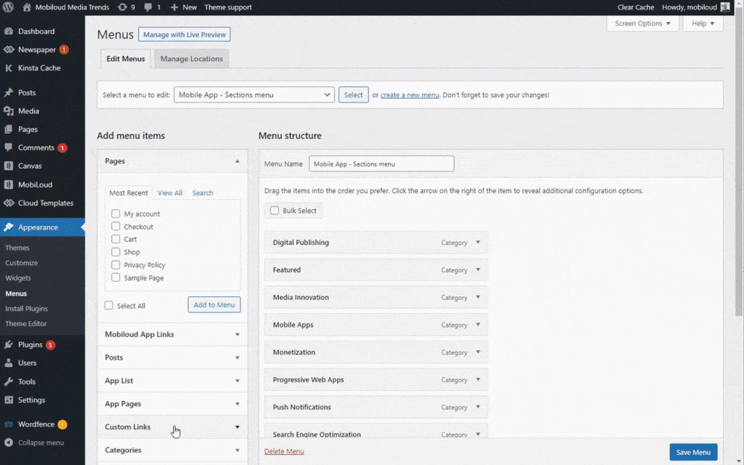This screenshot has height=465, width=744.
Task: Enable the Bulk Select checkbox
Action: point(275,211)
